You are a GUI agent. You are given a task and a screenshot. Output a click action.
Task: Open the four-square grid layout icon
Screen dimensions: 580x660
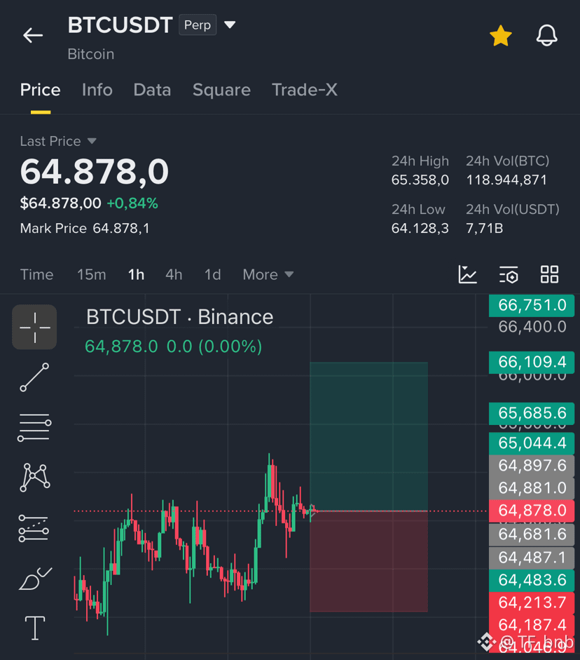click(549, 274)
